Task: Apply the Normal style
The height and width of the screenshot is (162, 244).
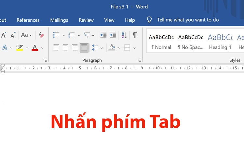Action: point(161,42)
